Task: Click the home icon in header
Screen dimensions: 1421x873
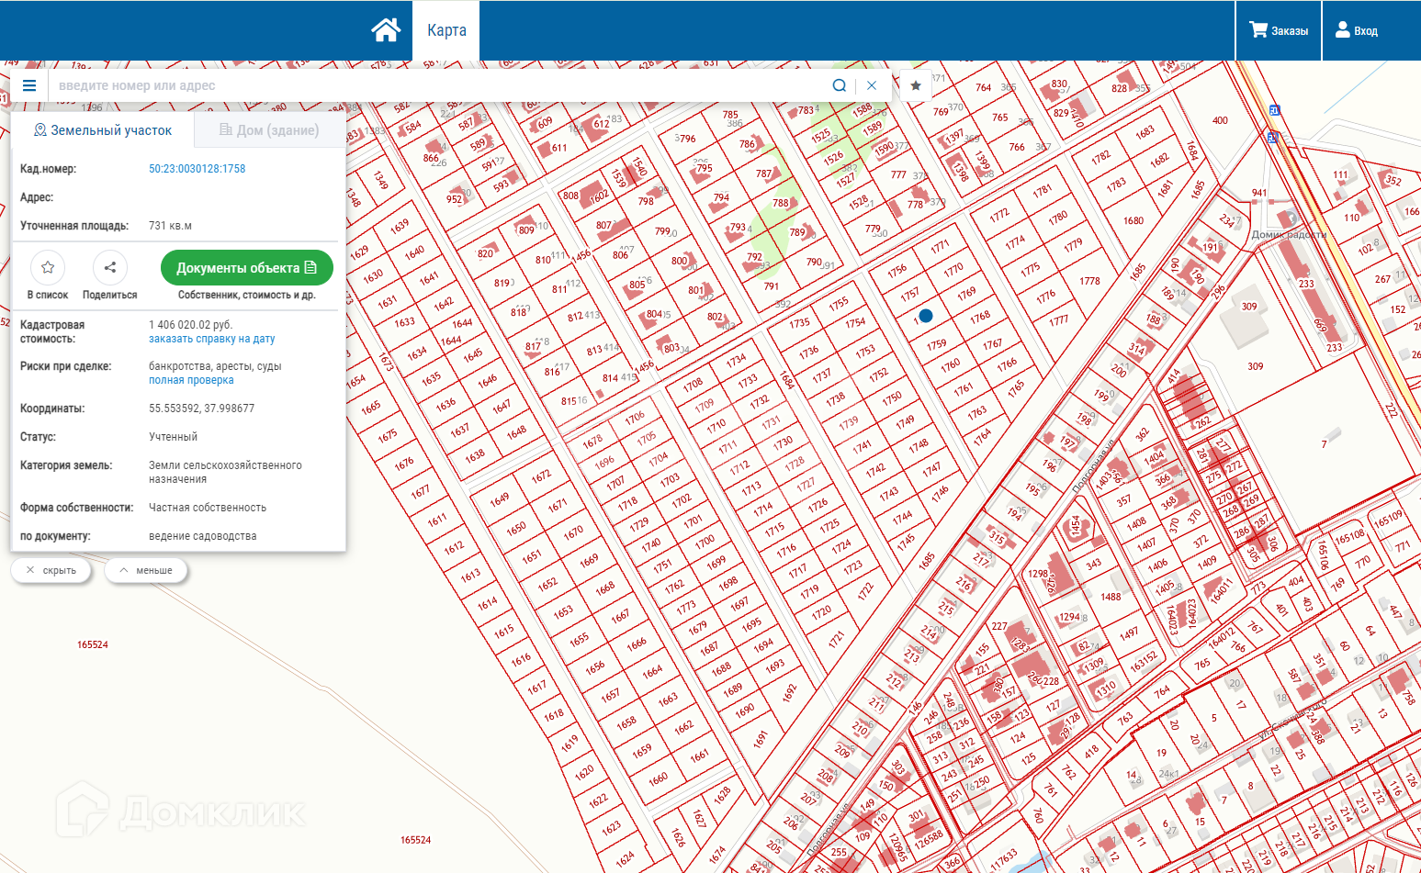Action: click(386, 30)
